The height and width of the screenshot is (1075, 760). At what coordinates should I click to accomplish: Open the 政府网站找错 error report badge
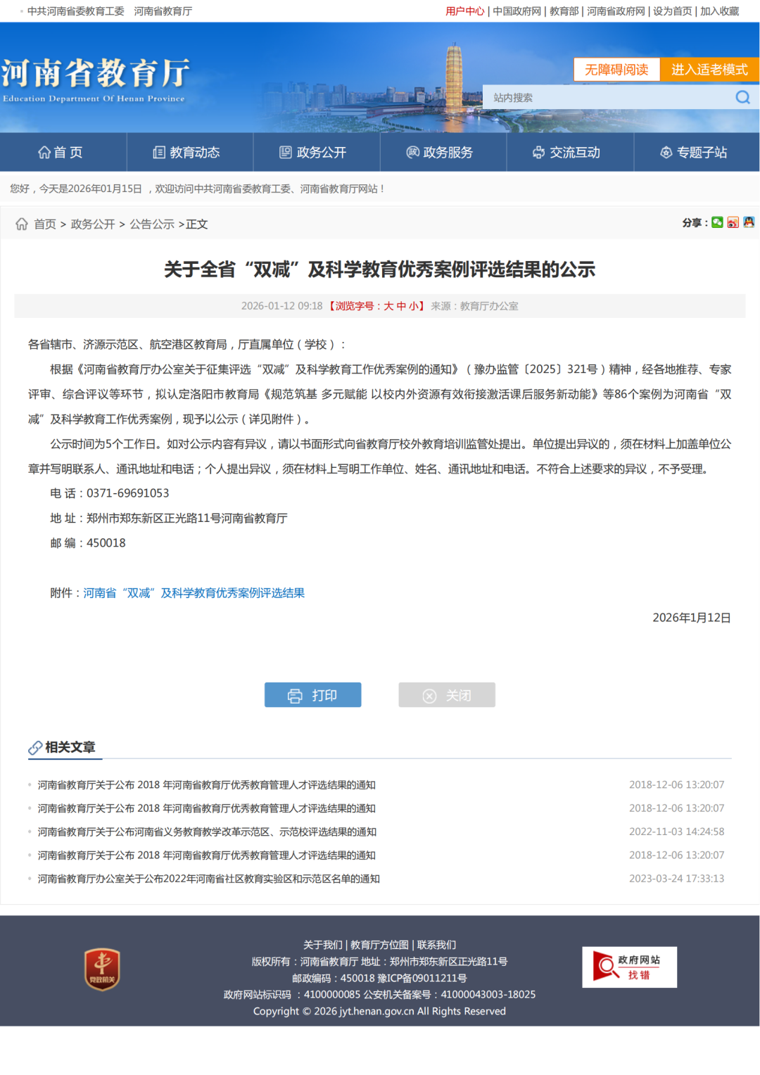629,967
